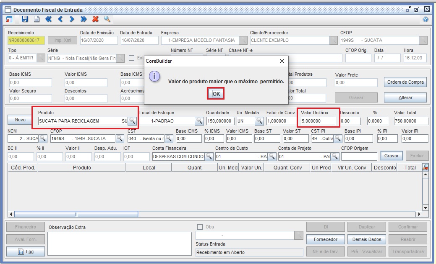Open the CST lookup magnifier
Screen dimensions: 436x264
(169, 138)
